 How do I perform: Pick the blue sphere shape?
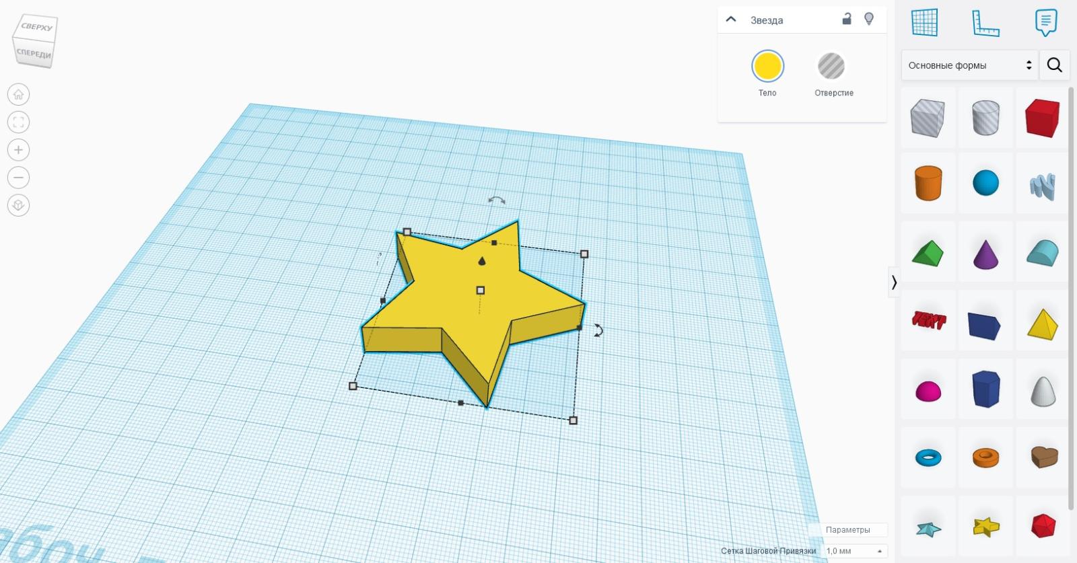coord(985,183)
